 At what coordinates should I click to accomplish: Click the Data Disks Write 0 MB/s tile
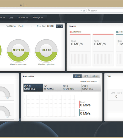coord(103,50)
